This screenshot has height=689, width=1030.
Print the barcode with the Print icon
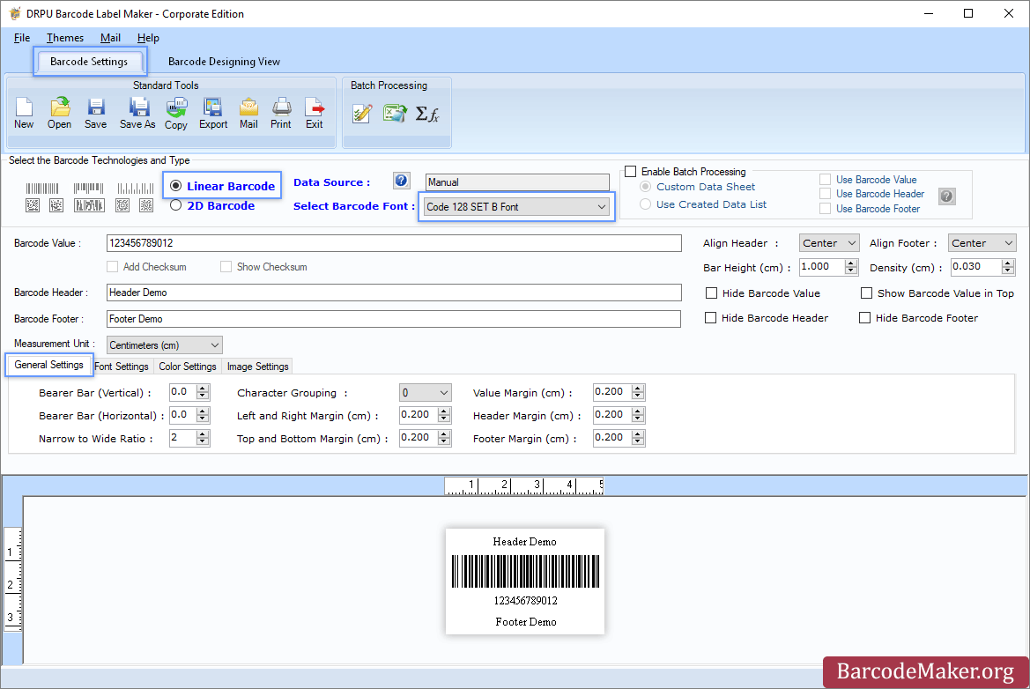coord(280,113)
